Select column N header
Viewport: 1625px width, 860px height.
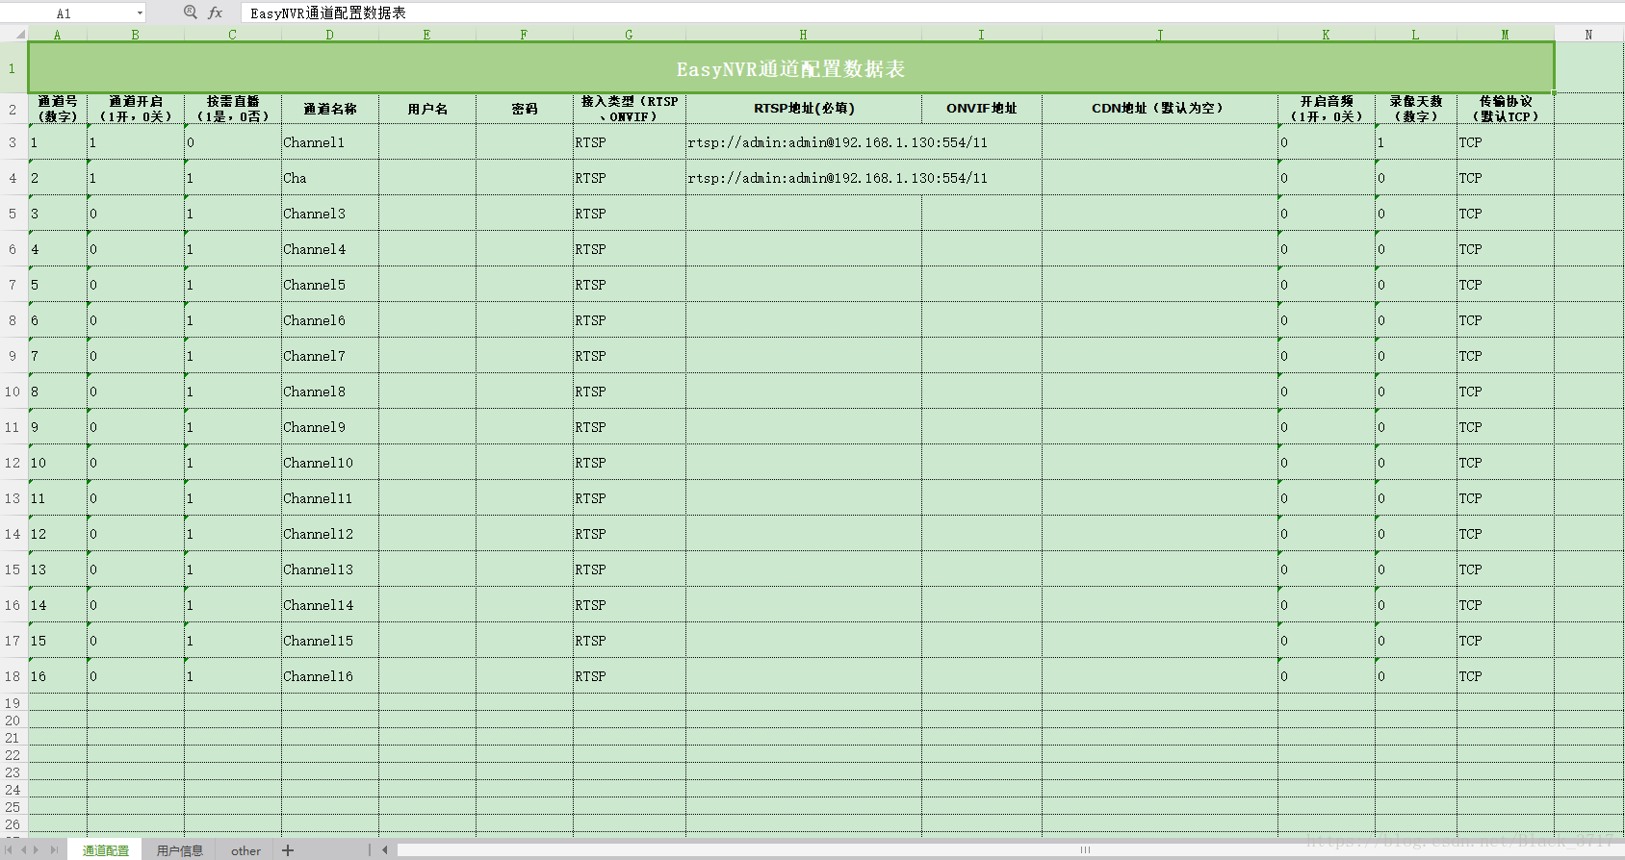(x=1588, y=35)
